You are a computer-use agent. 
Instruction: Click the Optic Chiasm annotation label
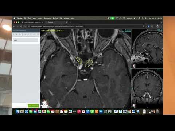click(x=52, y=31)
